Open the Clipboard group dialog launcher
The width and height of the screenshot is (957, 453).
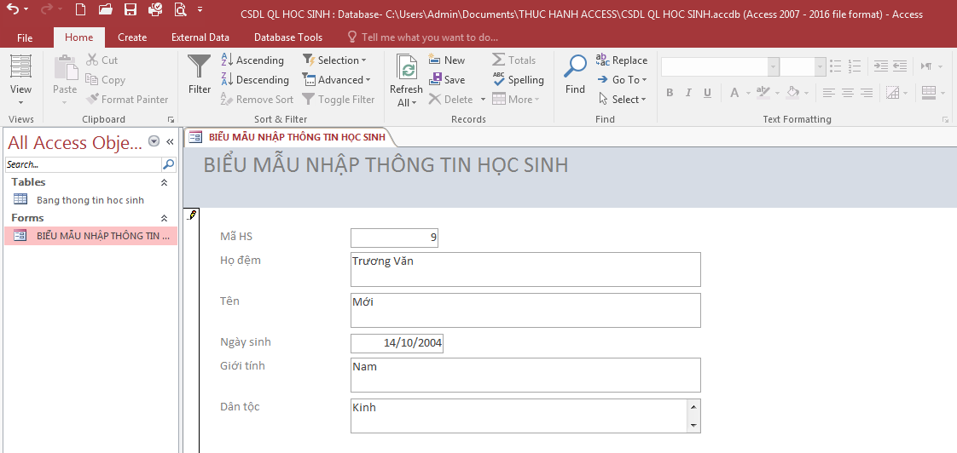171,119
